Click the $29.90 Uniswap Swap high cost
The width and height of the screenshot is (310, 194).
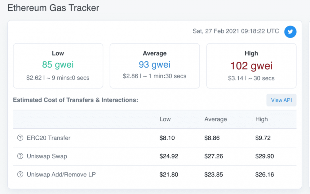click(264, 156)
